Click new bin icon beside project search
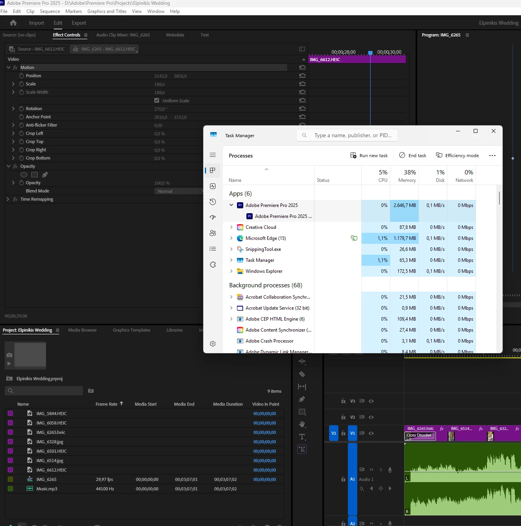Viewport: 521px width, 526px height. [91, 391]
